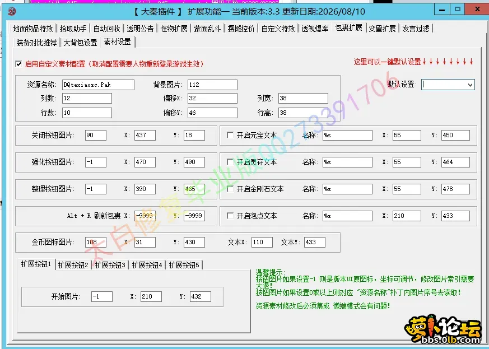Click the 资源名称 input field
Image resolution: width=489 pixels, height=349 pixels.
click(98, 85)
